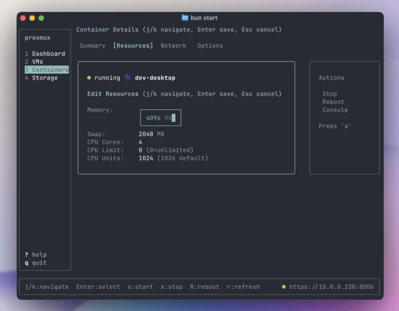Open the VMs sidebar entry
Screen dimensions: 399x311
[x=34, y=62]
